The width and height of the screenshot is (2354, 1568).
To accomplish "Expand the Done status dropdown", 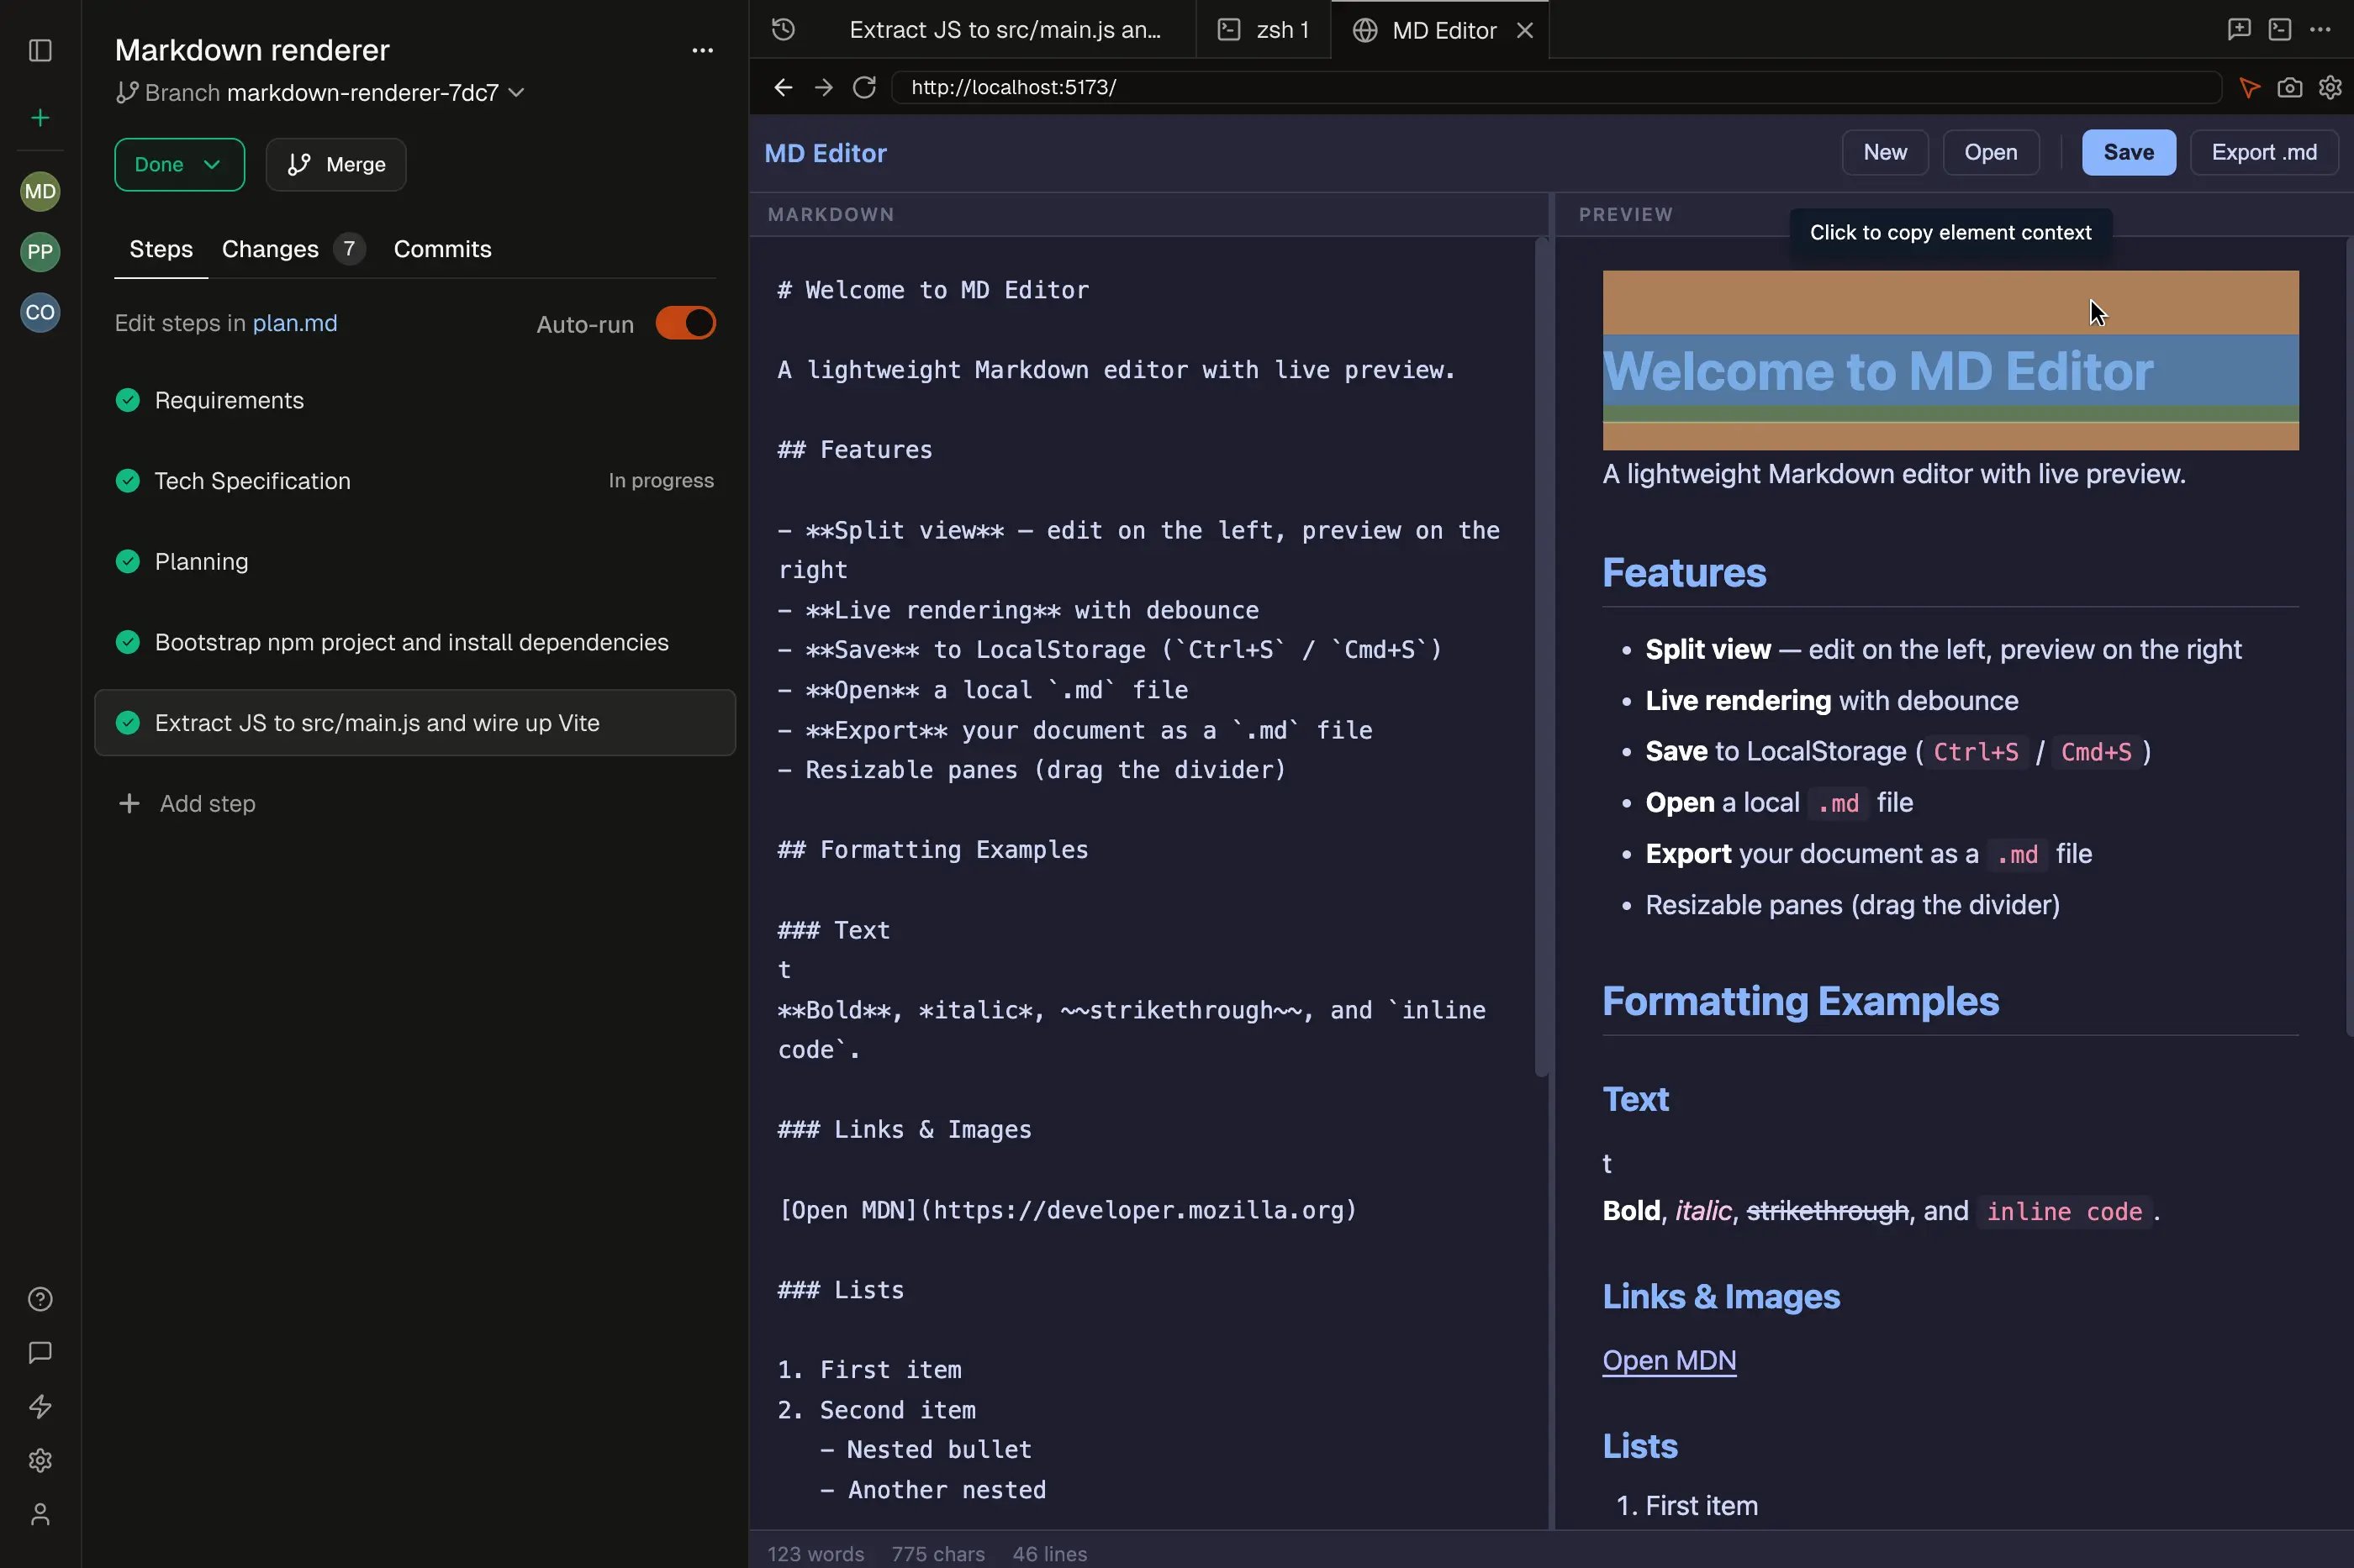I will (179, 164).
